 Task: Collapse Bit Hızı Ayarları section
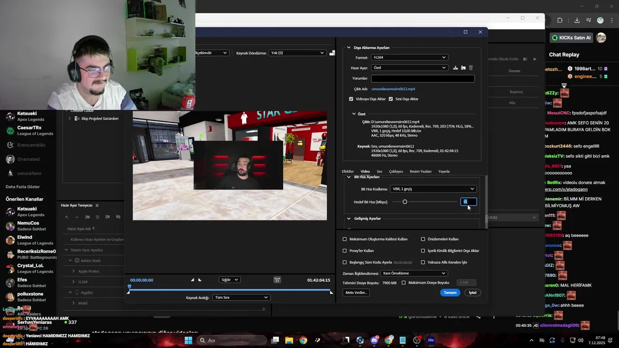coord(349,177)
